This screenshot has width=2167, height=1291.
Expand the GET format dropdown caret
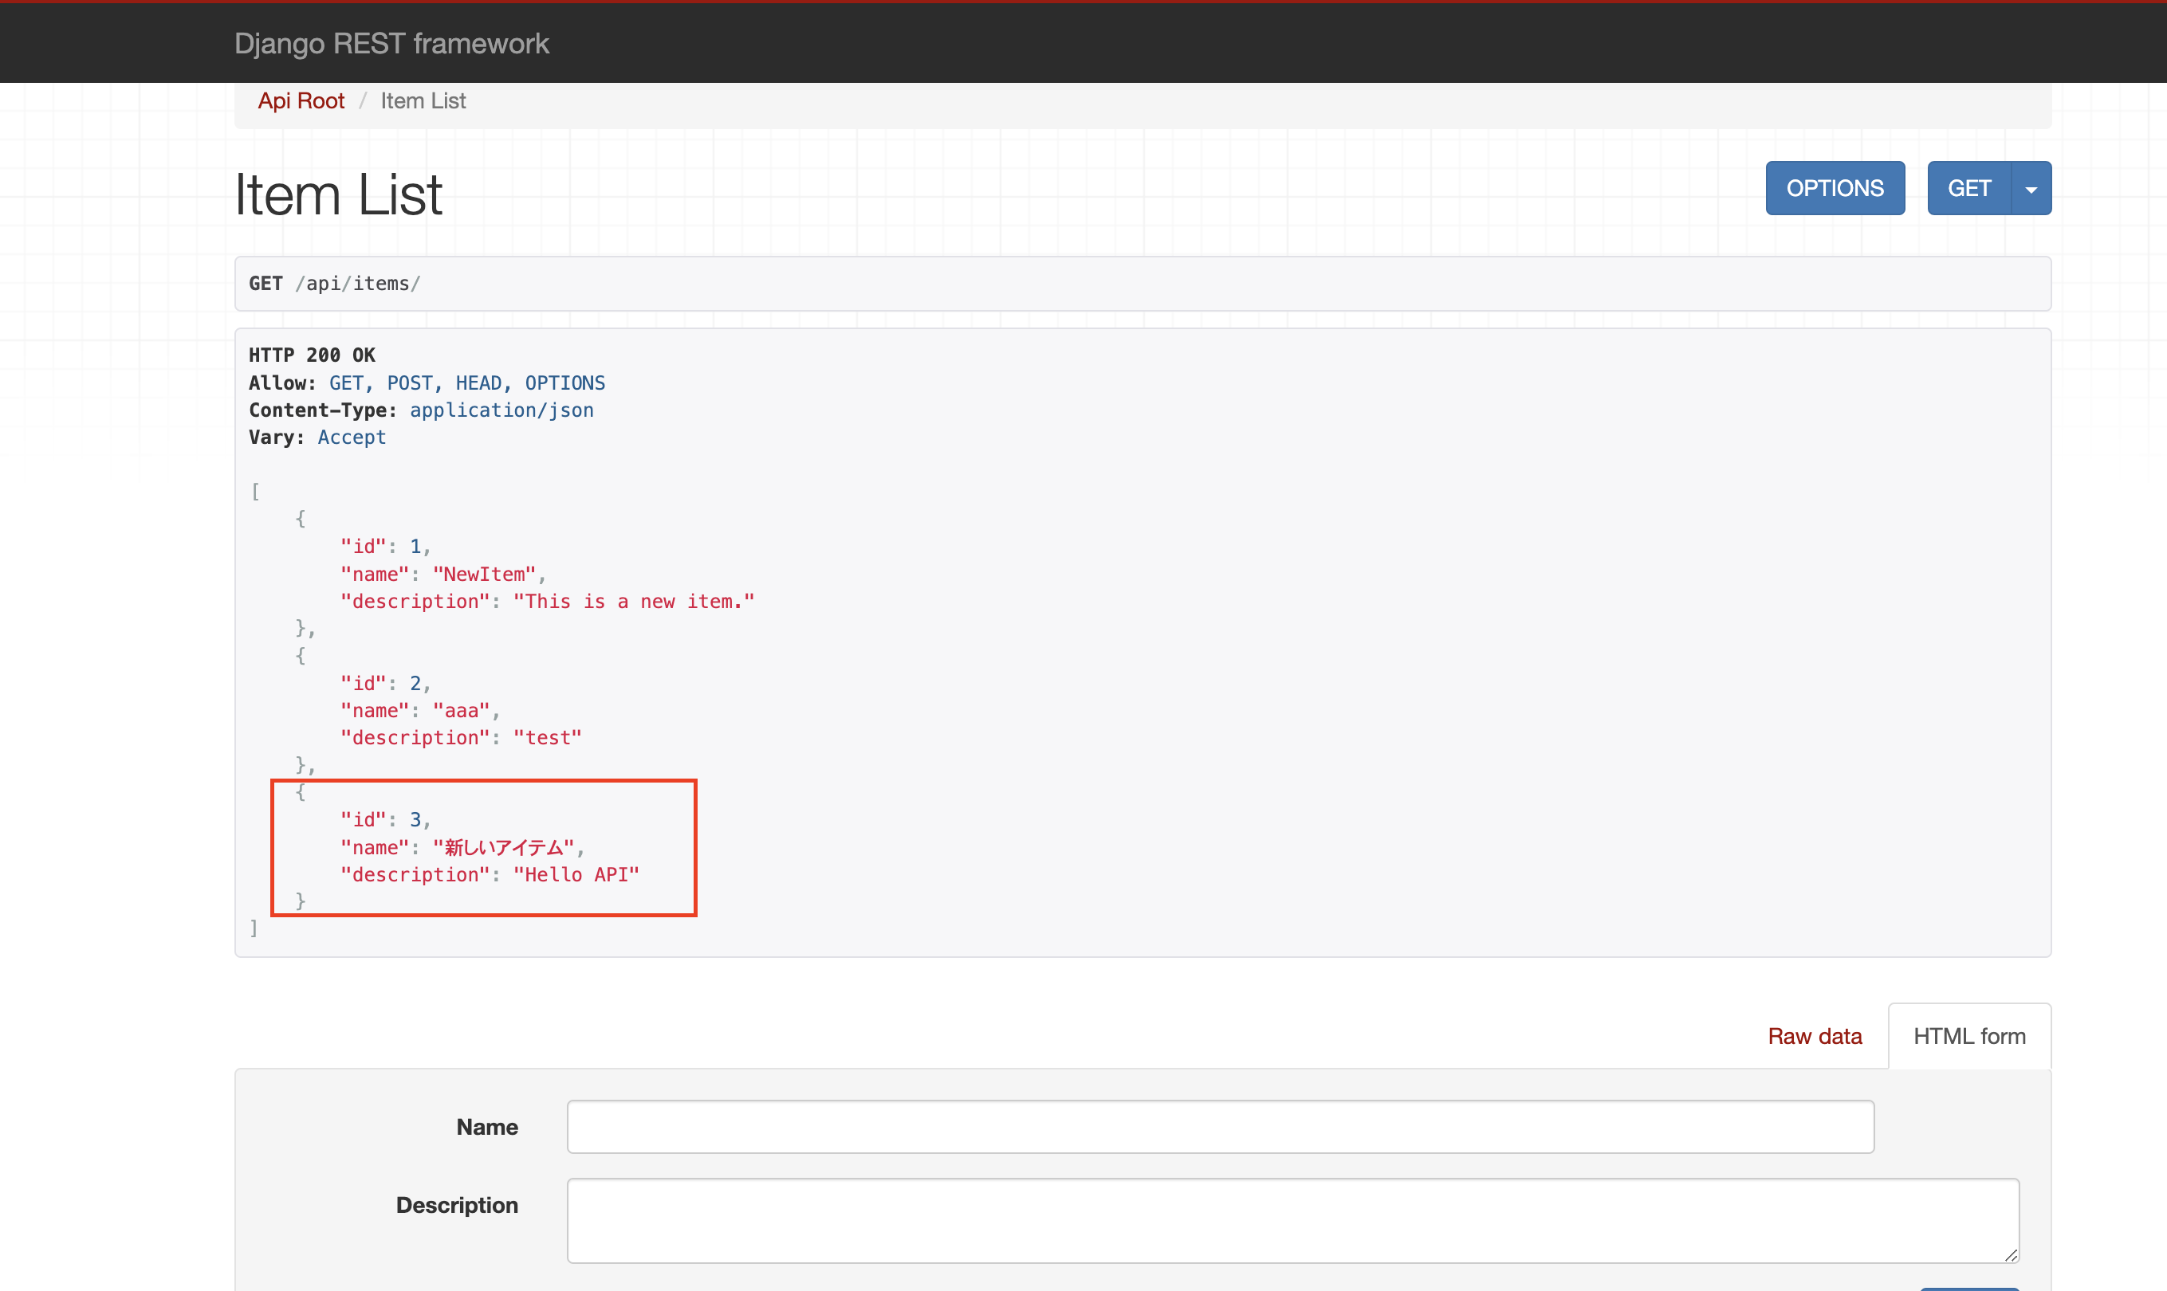pyautogui.click(x=2031, y=189)
